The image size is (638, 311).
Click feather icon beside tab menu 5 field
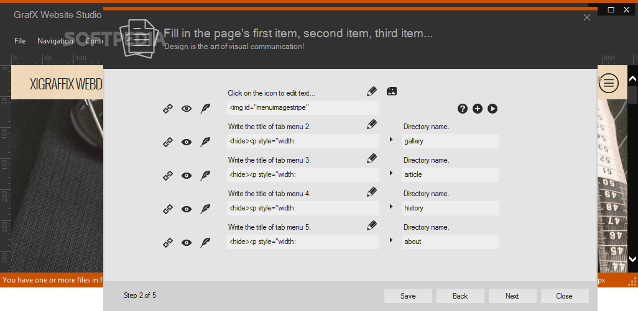click(x=205, y=242)
